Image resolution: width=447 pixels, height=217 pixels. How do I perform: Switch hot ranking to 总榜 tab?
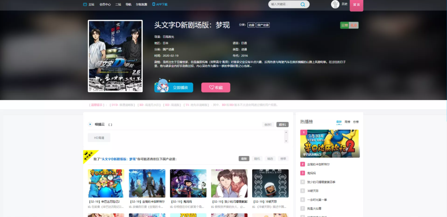click(x=356, y=122)
